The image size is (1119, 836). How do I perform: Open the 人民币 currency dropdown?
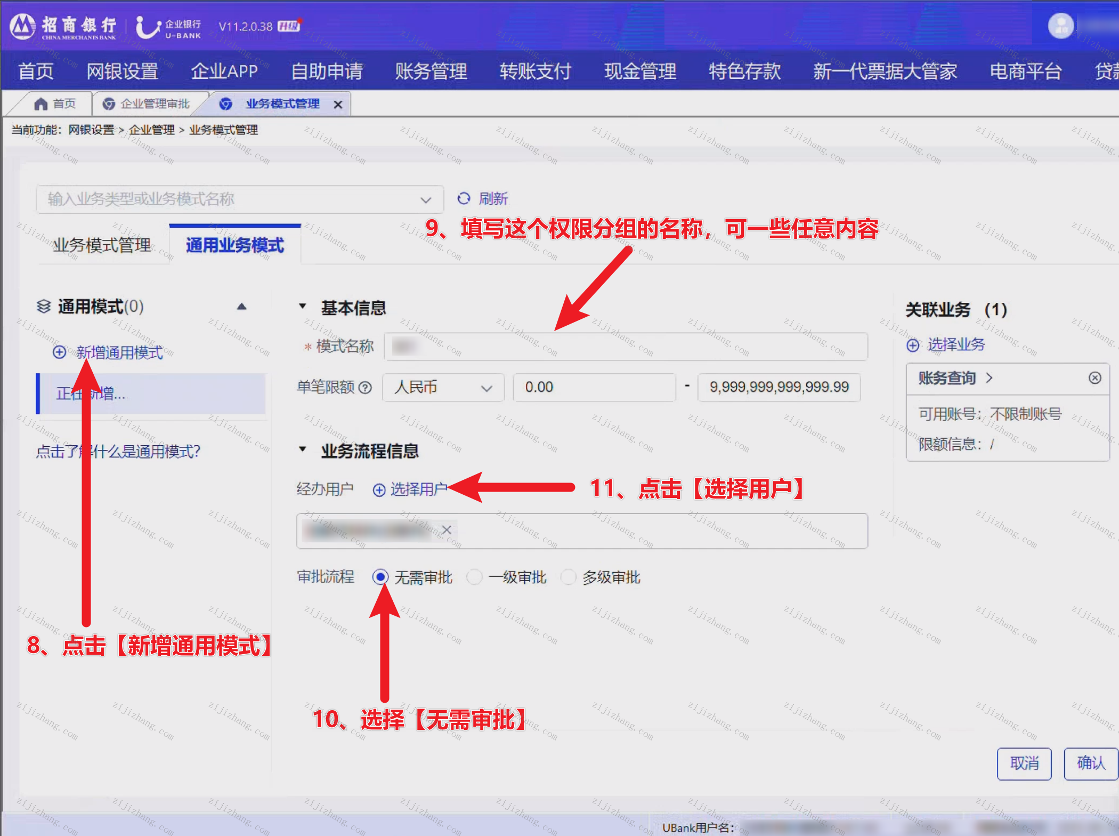443,388
